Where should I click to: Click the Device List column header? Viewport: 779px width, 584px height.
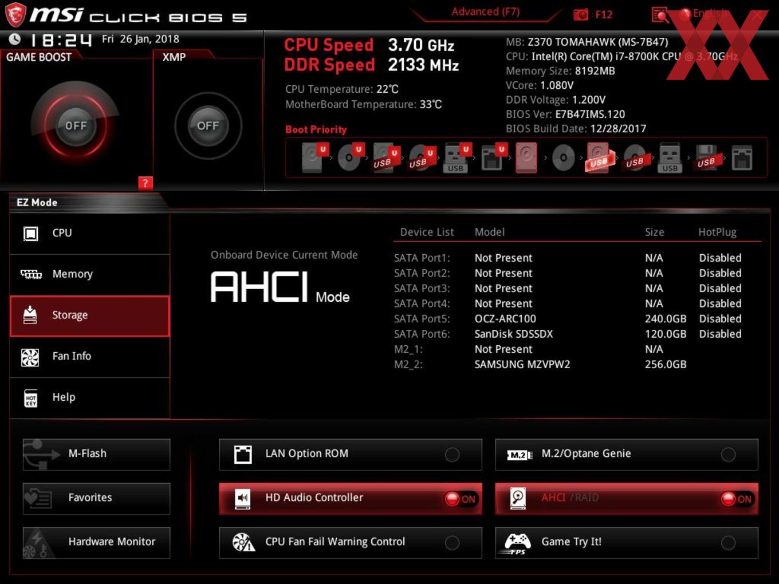pyautogui.click(x=427, y=232)
